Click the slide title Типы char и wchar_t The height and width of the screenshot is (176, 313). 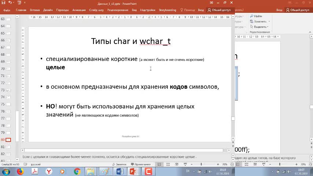click(131, 41)
